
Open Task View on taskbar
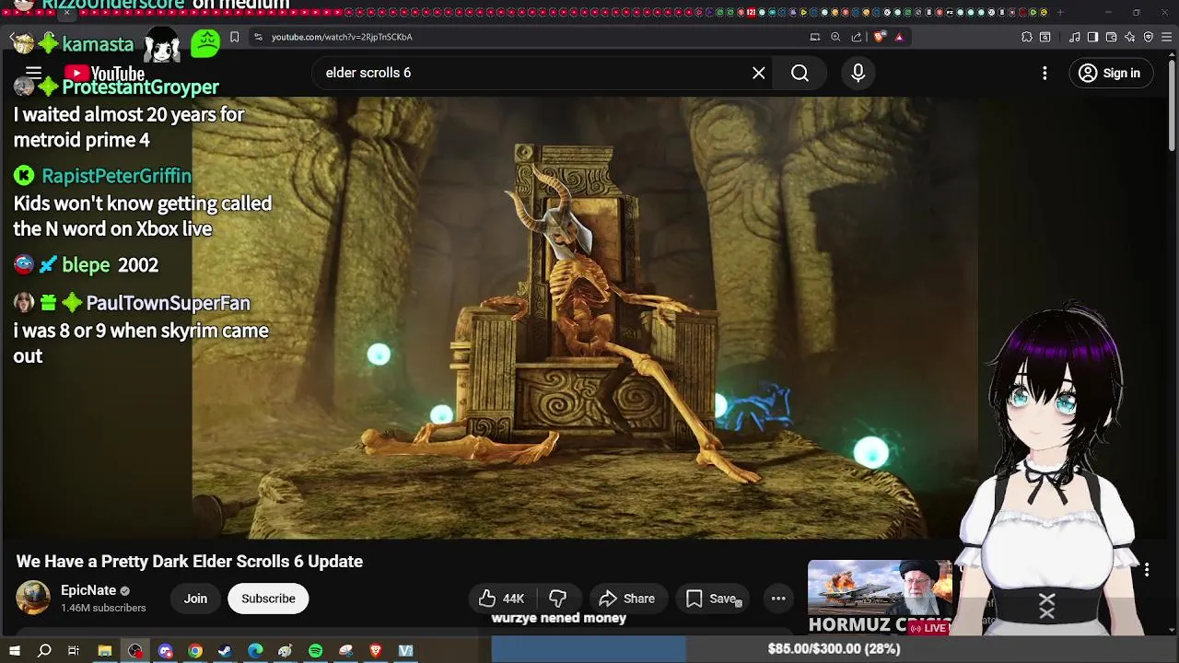pos(74,651)
